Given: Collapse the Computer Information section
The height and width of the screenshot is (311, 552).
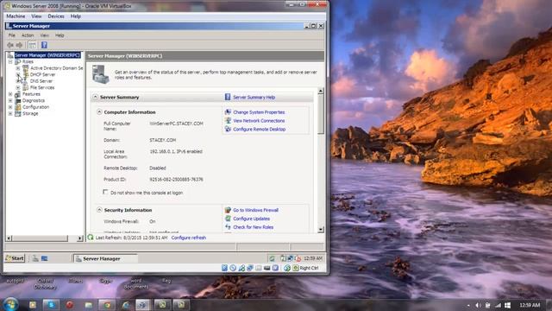Looking at the screenshot, I should pos(99,111).
